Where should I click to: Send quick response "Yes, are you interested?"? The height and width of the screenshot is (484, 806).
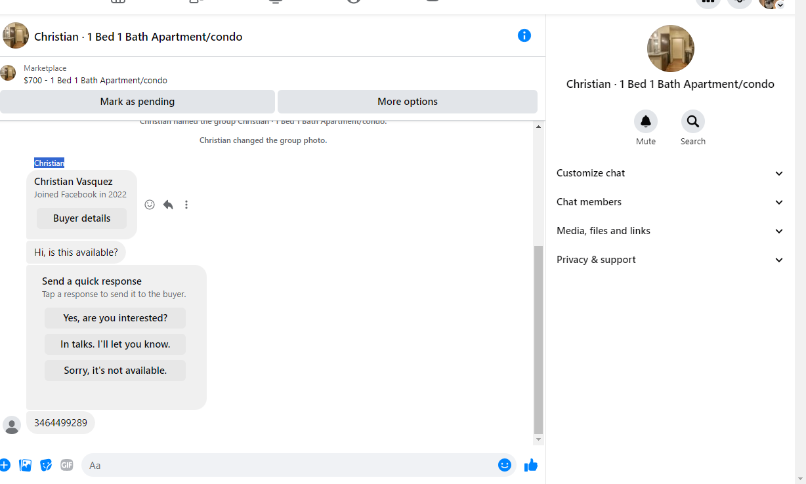click(x=115, y=318)
